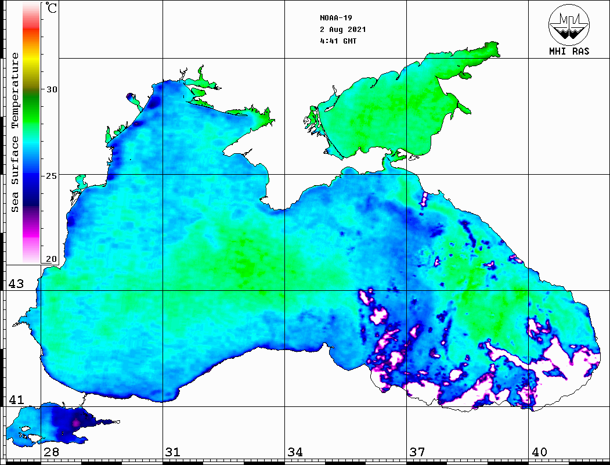Click the '2 Aug 2021' date text

click(x=343, y=30)
